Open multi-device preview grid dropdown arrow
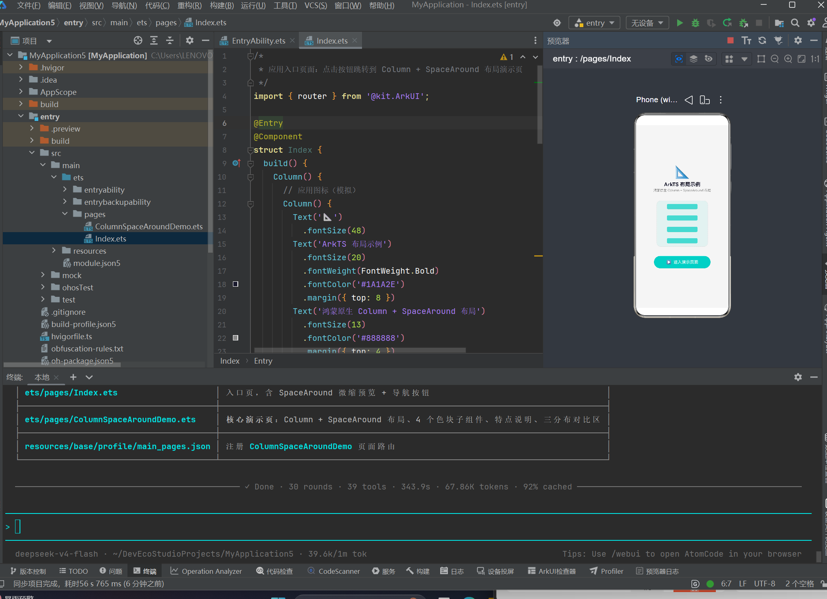827x599 pixels. (x=744, y=59)
